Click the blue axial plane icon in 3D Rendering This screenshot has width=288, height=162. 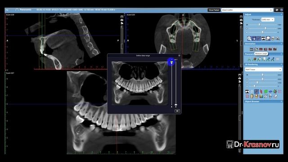pyautogui.click(x=270, y=91)
